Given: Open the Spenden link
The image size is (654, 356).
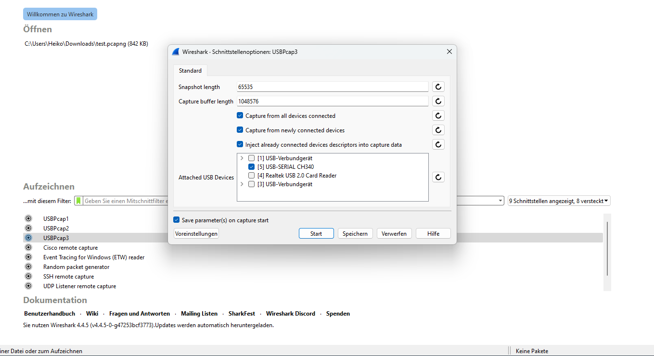Looking at the screenshot, I should coord(338,314).
